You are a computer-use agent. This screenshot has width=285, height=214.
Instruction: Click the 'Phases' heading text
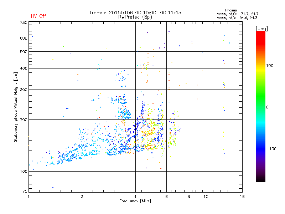pyautogui.click(x=230, y=10)
